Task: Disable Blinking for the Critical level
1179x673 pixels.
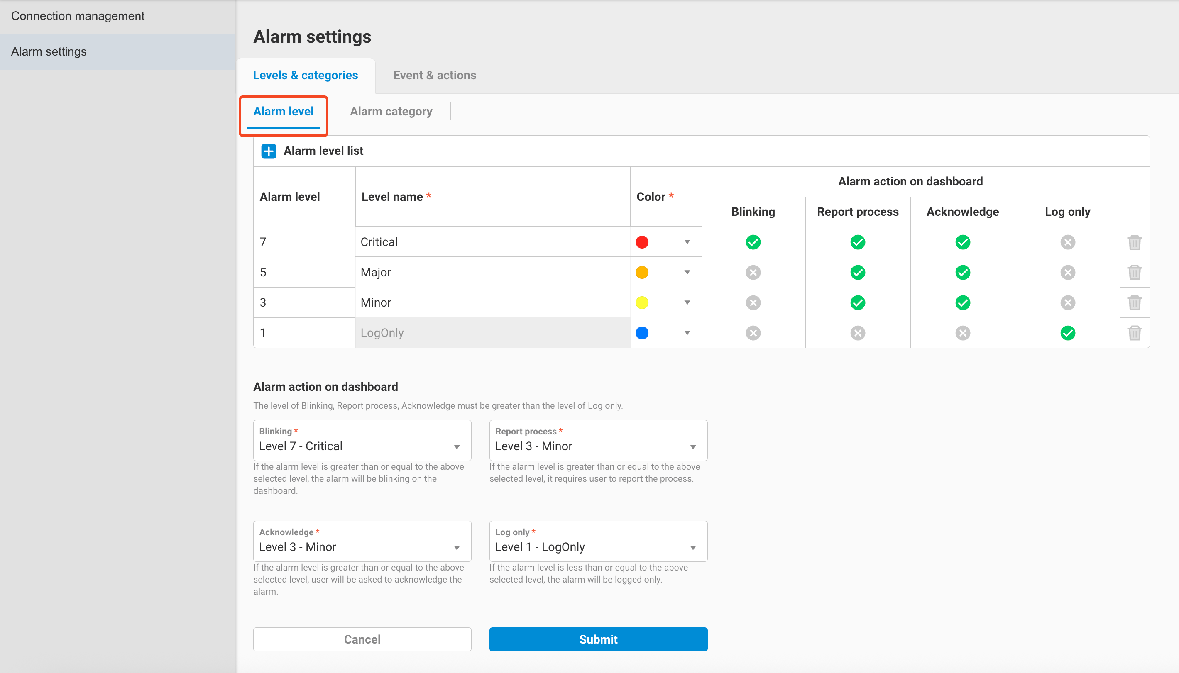Action: pos(752,242)
